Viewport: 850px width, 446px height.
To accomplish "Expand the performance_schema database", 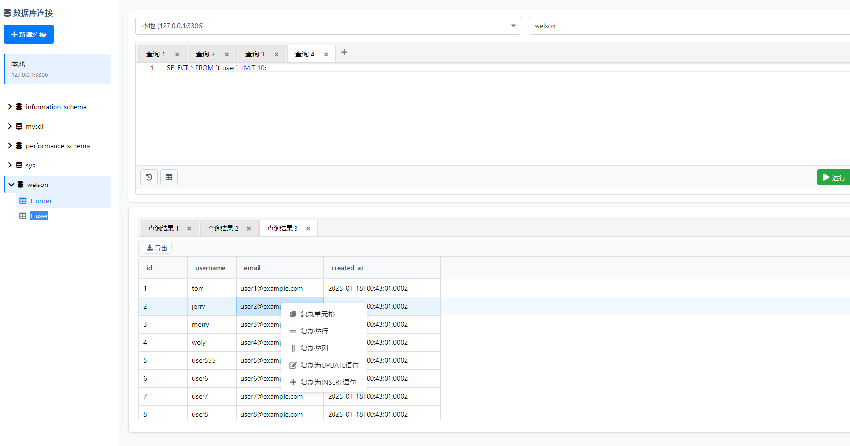I will tap(10, 146).
